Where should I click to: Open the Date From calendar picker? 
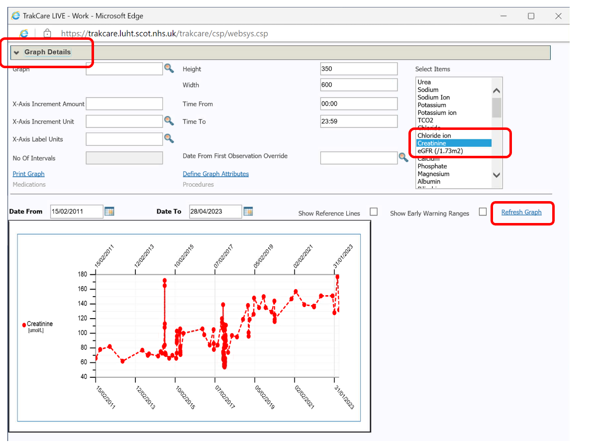coord(109,212)
